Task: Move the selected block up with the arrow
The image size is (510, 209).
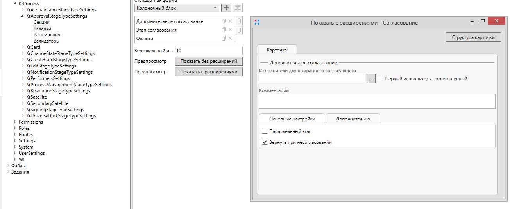Action: [x=239, y=21]
